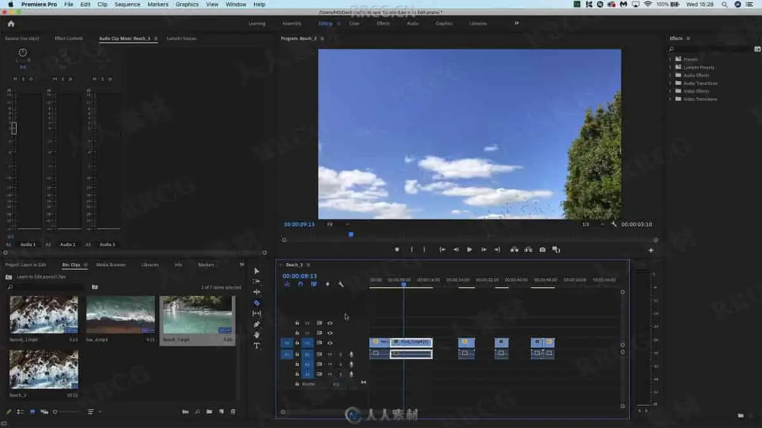
Task: Click the Audio 1 volume fader handle
Action: tap(14, 128)
